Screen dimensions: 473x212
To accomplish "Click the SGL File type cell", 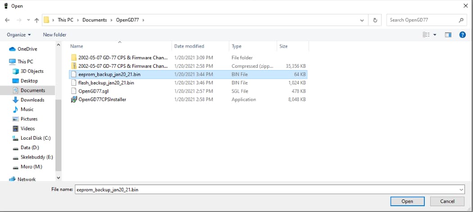I will click(x=240, y=91).
